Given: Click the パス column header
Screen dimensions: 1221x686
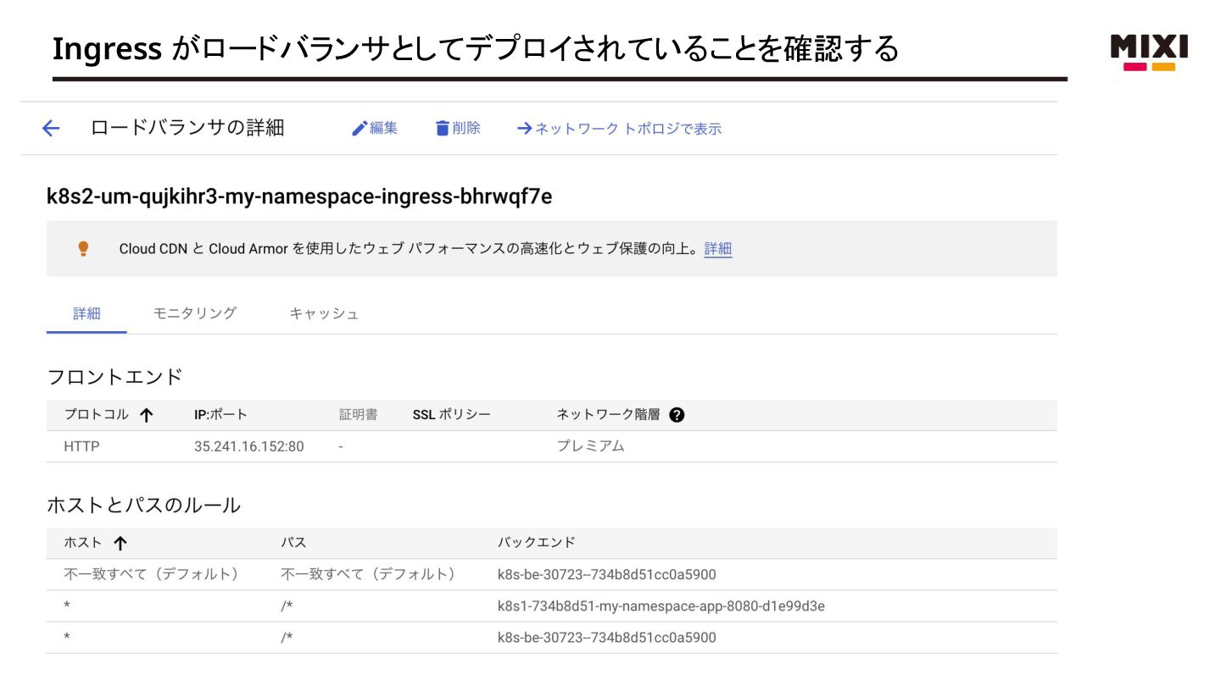Looking at the screenshot, I should click(x=293, y=543).
